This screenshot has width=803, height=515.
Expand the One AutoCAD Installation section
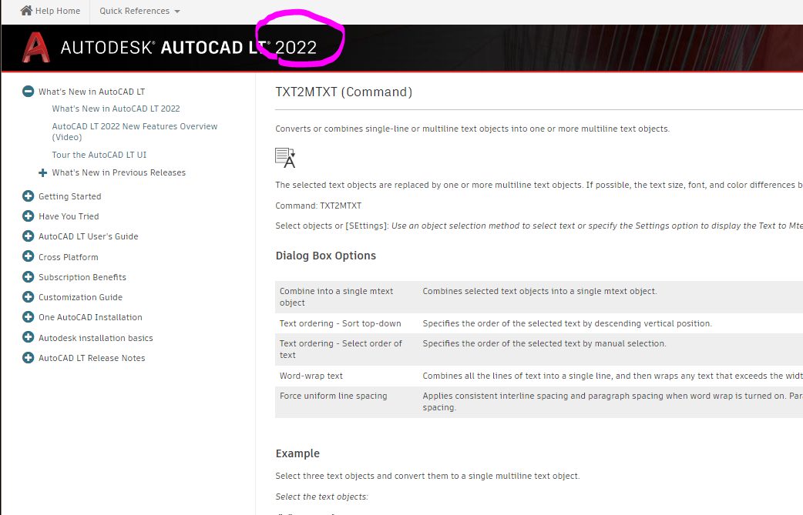click(x=28, y=316)
